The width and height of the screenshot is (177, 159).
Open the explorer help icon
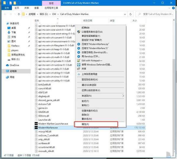(173, 8)
